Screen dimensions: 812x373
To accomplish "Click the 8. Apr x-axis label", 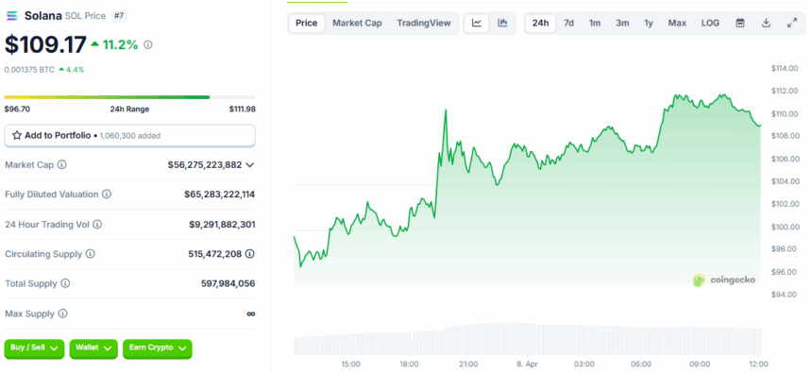I will pyautogui.click(x=527, y=365).
